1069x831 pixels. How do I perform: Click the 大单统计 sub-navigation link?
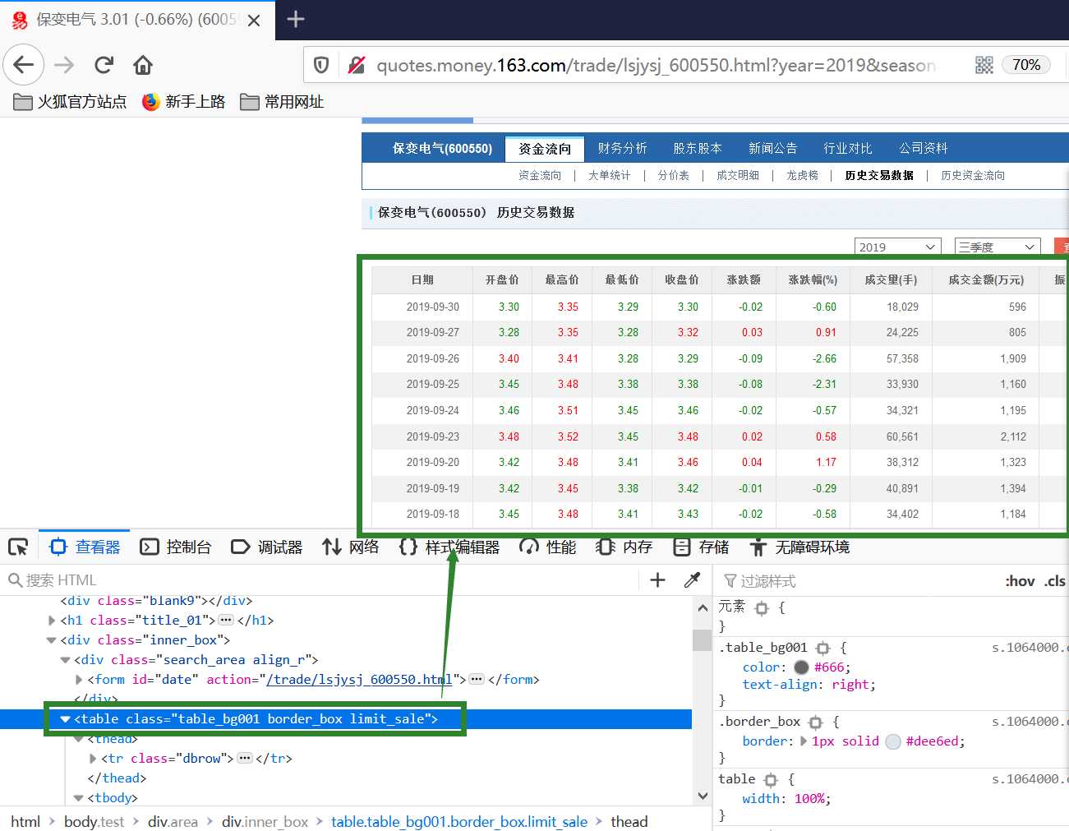610,175
